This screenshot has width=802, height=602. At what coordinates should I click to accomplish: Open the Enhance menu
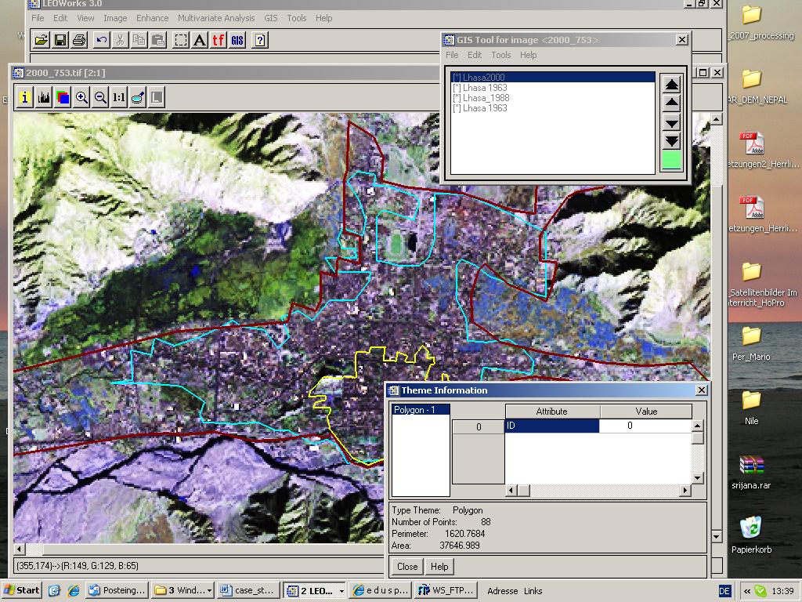pyautogui.click(x=152, y=18)
